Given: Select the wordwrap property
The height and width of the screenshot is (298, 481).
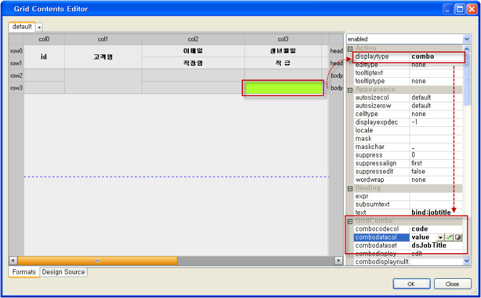Looking at the screenshot, I should pyautogui.click(x=408, y=180).
